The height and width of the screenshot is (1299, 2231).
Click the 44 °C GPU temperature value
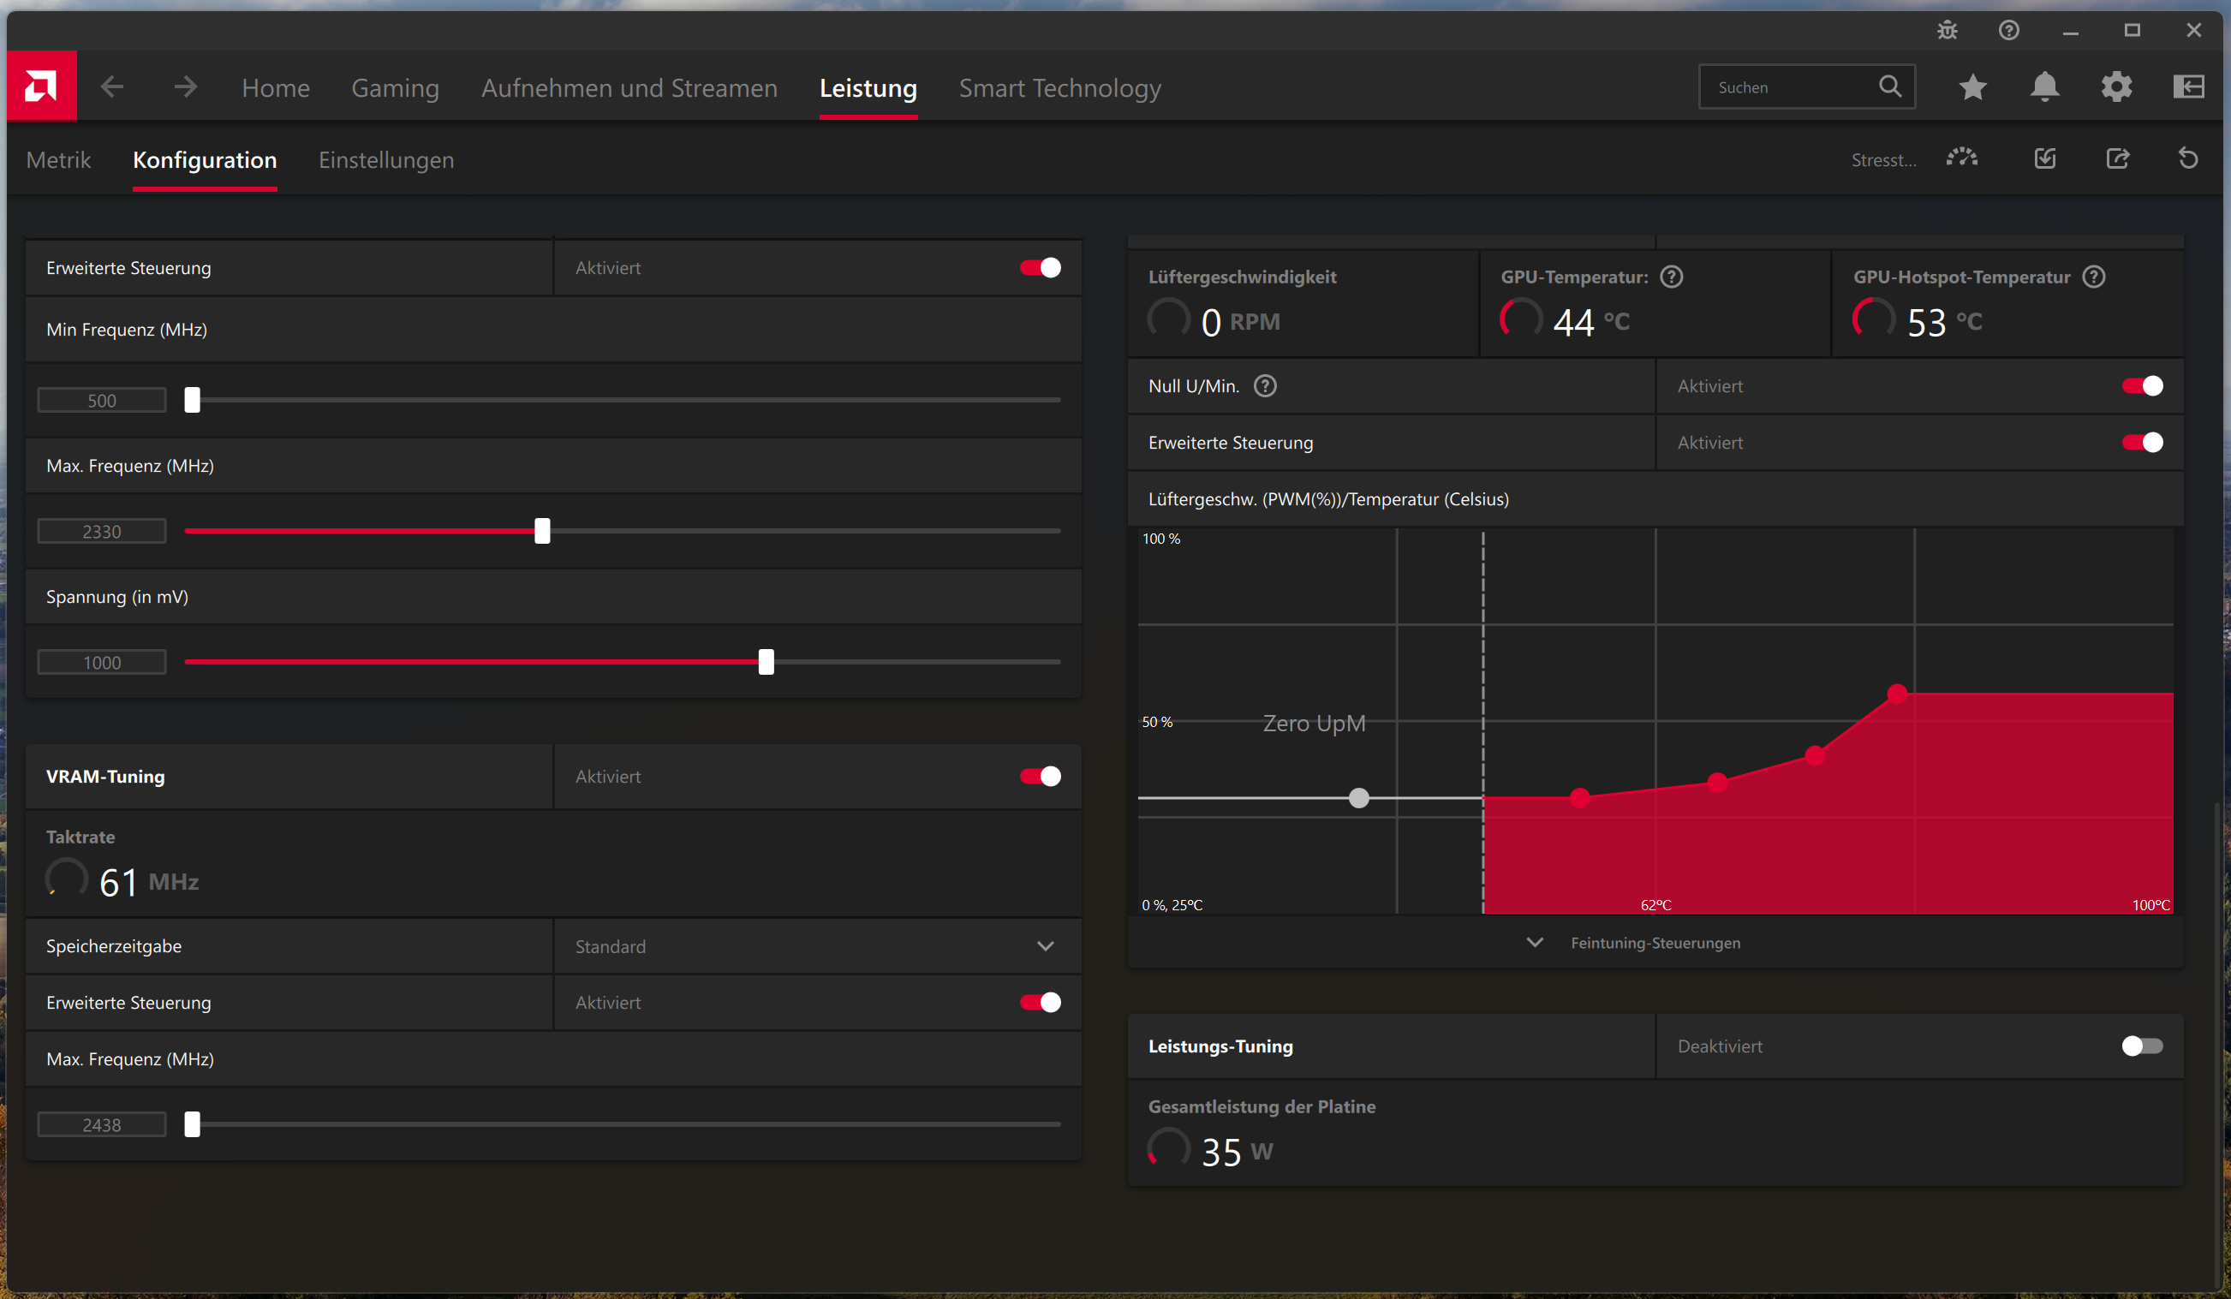pyautogui.click(x=1591, y=321)
